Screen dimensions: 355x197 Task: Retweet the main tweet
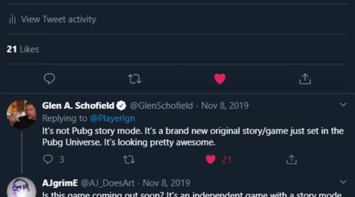pyautogui.click(x=135, y=78)
